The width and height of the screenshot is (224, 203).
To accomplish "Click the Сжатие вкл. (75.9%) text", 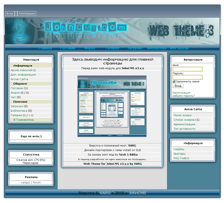I will click(31, 160).
